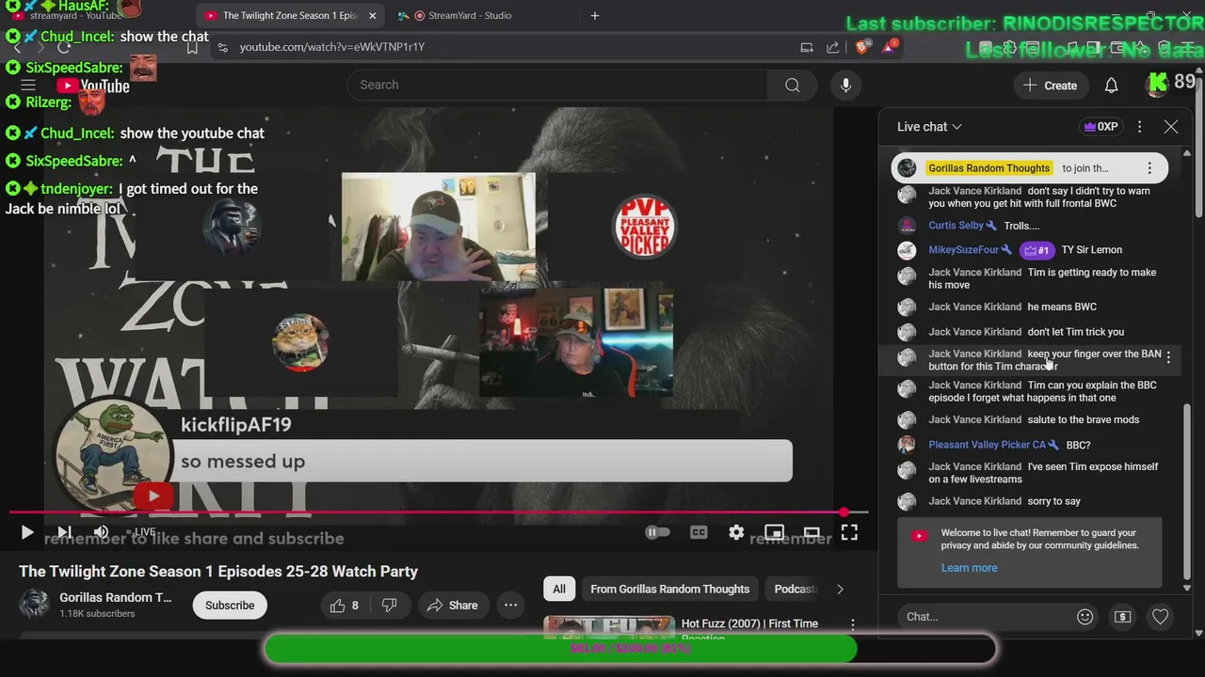The height and width of the screenshot is (677, 1205).
Task: Click the 'sorry to say' chat message
Action: point(1053,502)
